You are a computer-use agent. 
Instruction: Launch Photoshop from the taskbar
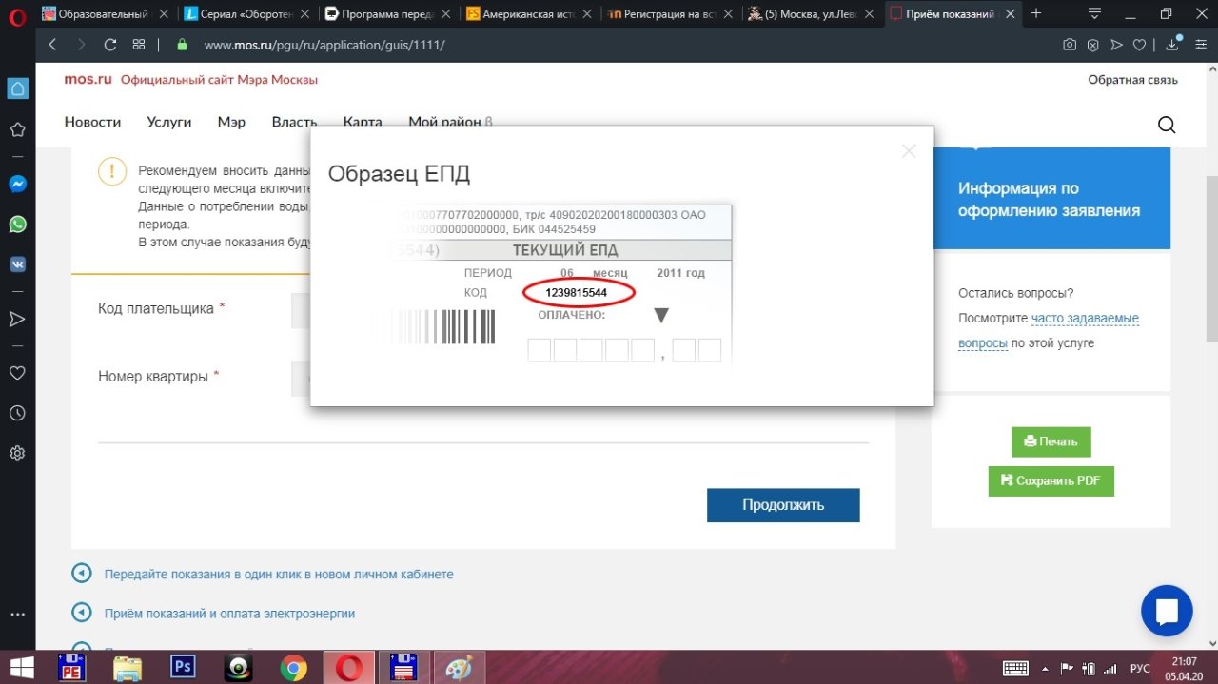(x=183, y=668)
